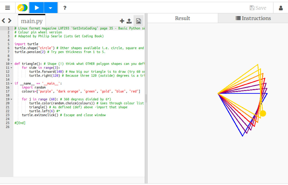Click line number 26 in the gutter
This screenshot has width=288, height=185.
click(8, 127)
